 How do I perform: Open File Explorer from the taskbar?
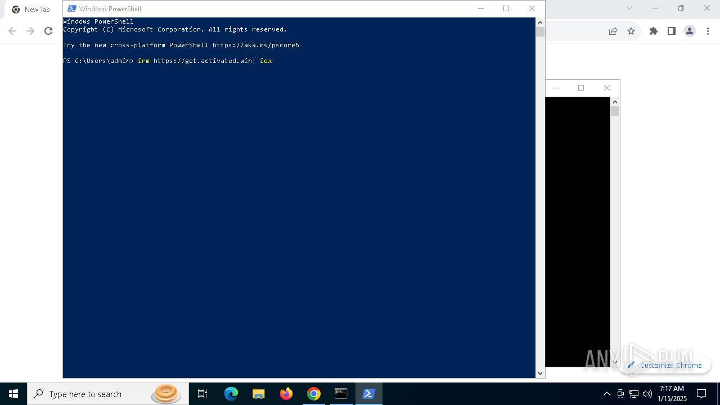coord(258,394)
